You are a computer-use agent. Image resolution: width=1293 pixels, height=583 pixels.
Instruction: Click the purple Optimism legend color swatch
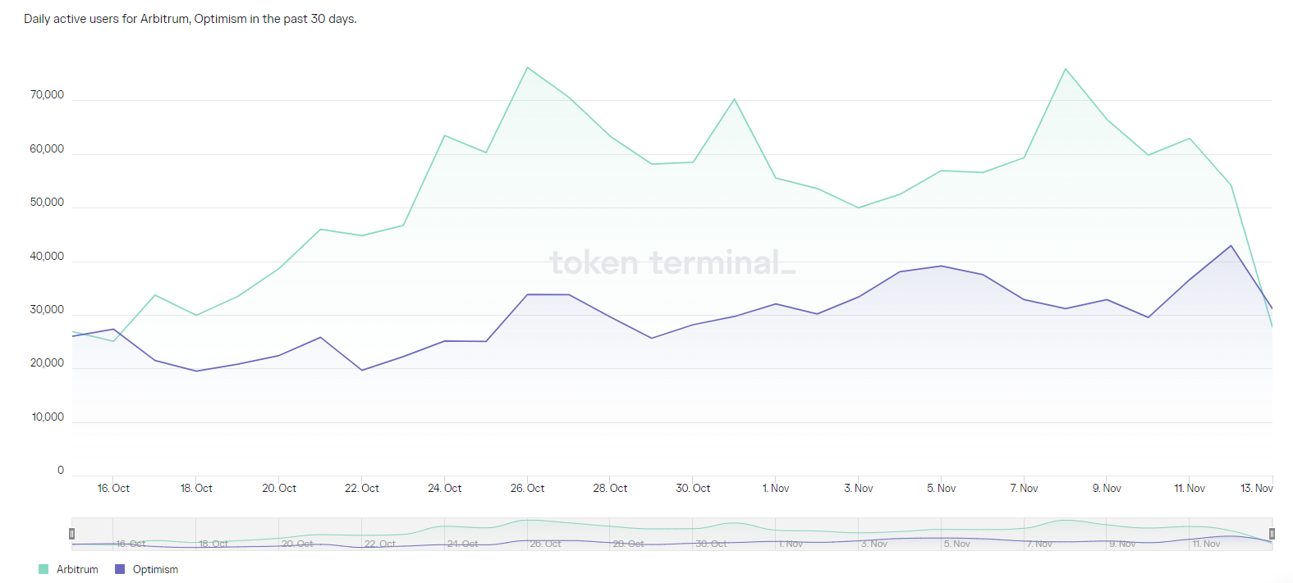(x=120, y=569)
